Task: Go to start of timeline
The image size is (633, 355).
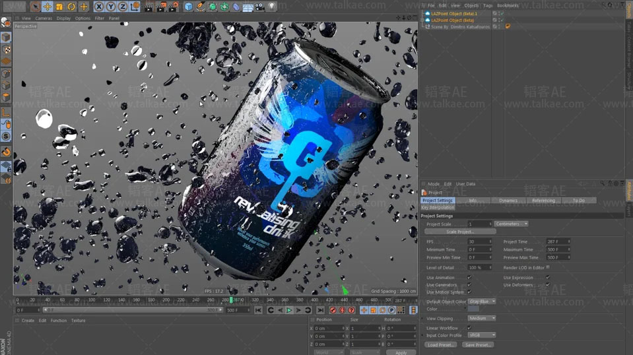Action: (258, 310)
